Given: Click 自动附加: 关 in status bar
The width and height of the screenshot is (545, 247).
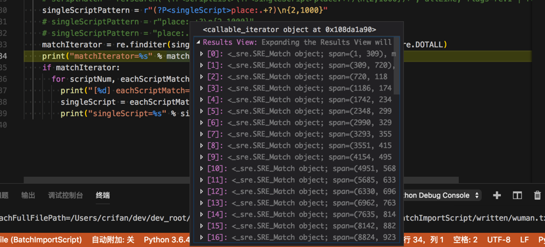Looking at the screenshot, I should [113, 240].
